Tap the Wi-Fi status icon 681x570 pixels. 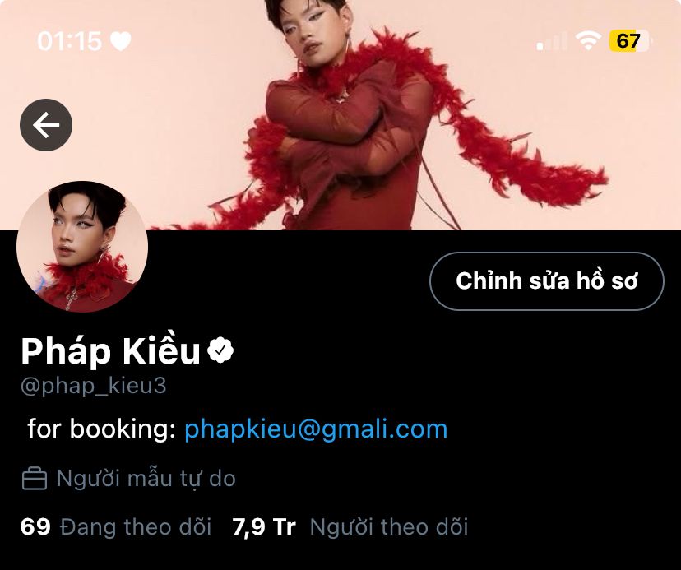[x=588, y=41]
